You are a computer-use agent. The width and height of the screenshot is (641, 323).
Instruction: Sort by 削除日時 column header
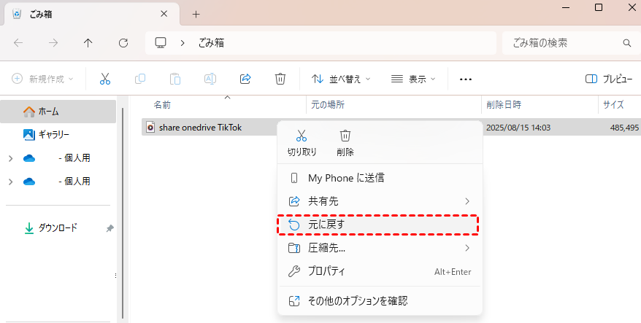(x=504, y=105)
